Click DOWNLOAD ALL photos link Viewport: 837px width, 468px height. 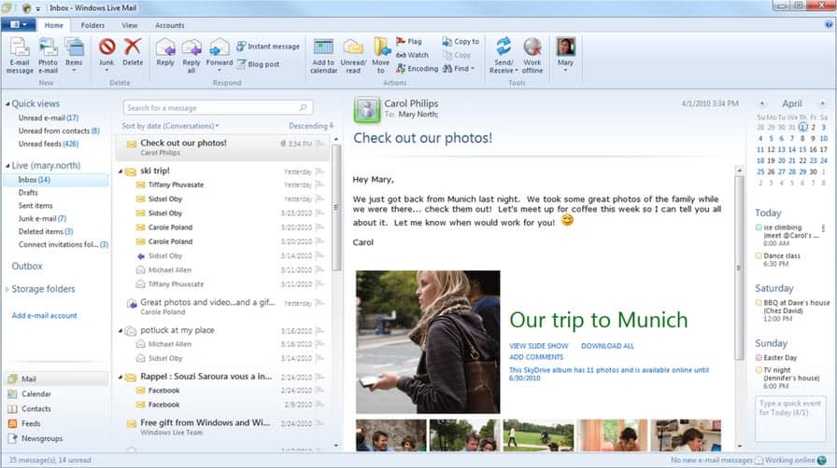[607, 346]
